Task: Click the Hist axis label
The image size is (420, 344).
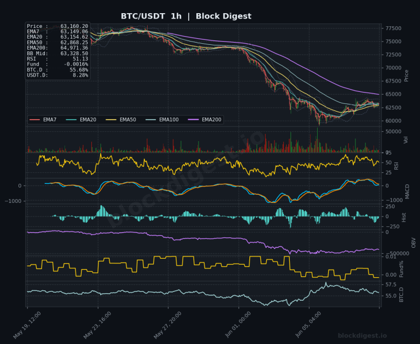Action: point(404,217)
